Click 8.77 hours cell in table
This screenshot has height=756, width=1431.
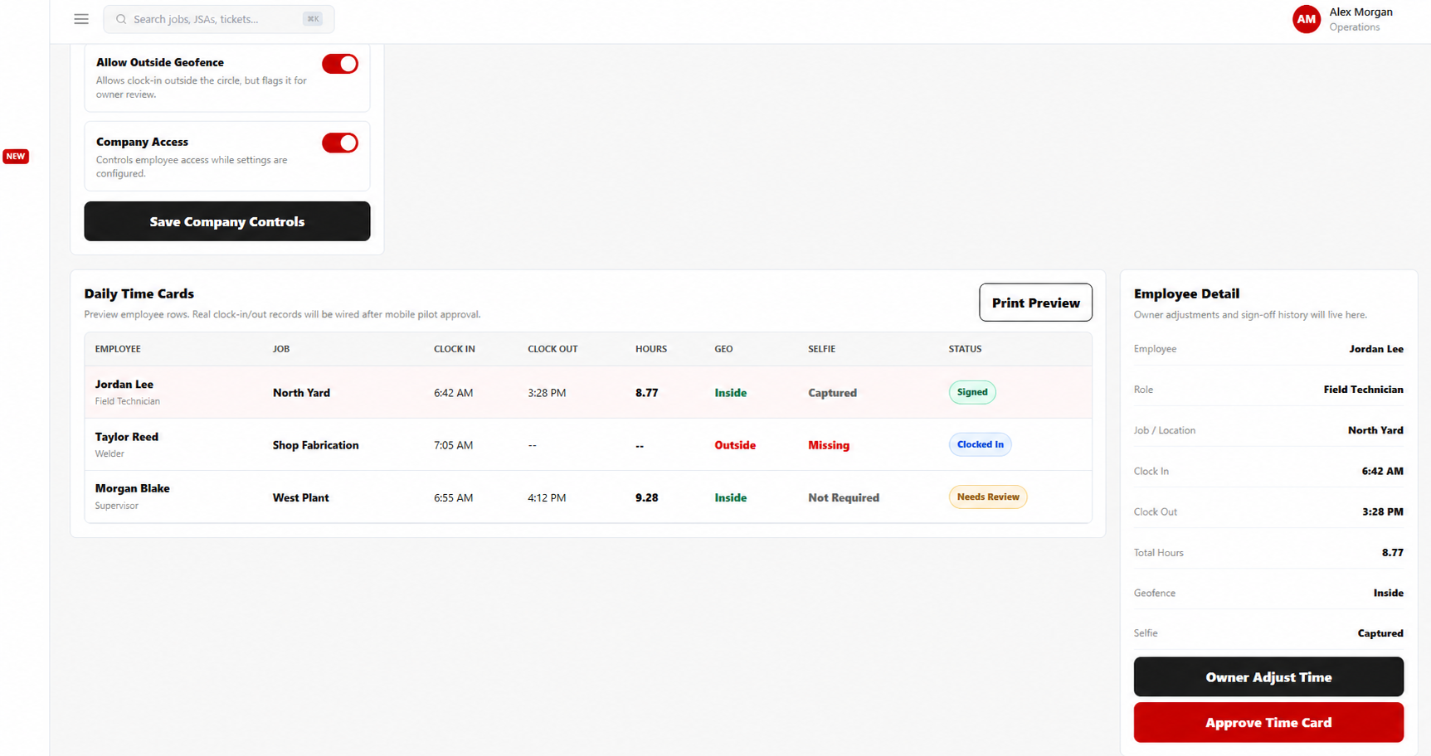click(646, 393)
